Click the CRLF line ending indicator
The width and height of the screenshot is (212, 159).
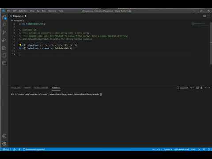tap(193, 149)
